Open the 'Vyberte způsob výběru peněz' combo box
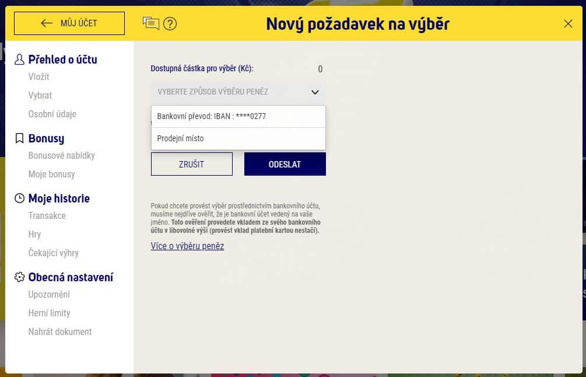 [238, 92]
